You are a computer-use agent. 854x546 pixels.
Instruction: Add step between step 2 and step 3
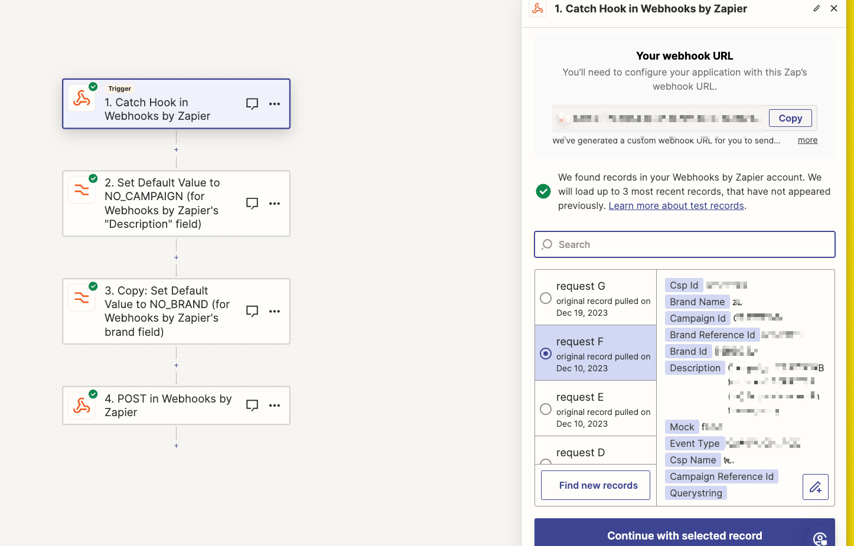pos(176,257)
